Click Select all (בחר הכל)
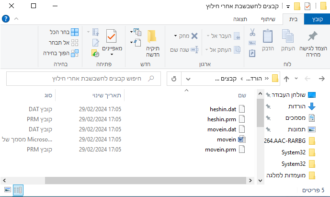This screenshot has width=330, height=197. (x=61, y=32)
